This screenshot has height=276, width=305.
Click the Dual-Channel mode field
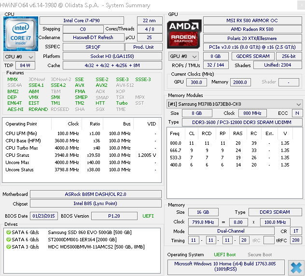coord(231,231)
